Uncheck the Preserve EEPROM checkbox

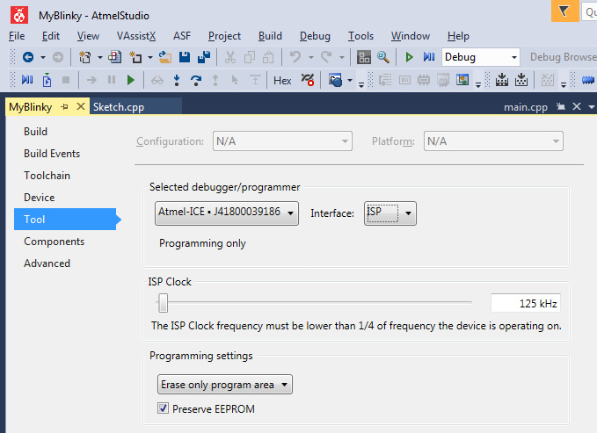click(163, 408)
